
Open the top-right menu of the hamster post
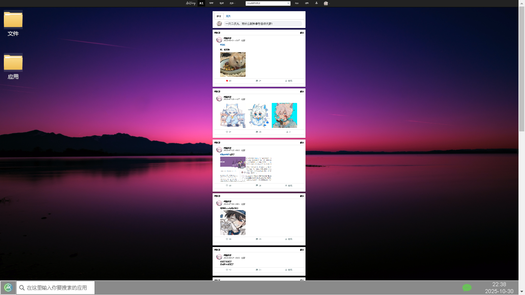tap(302, 33)
